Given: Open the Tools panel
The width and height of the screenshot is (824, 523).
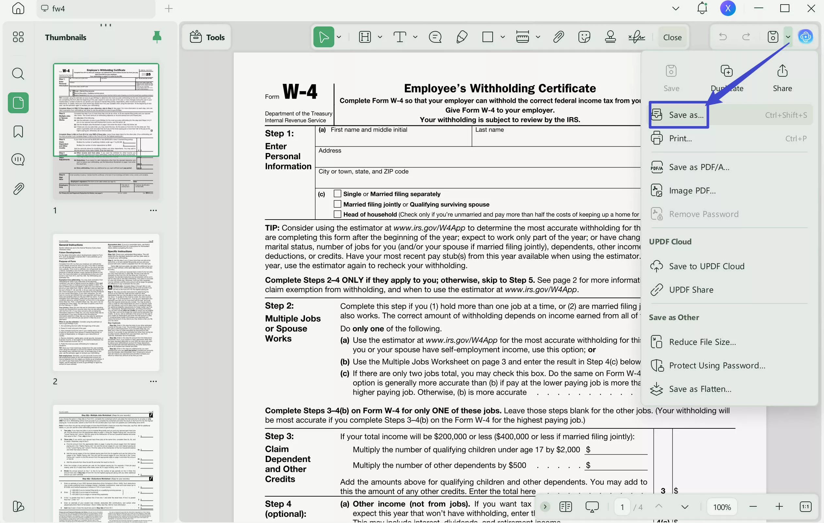Looking at the screenshot, I should pos(206,37).
